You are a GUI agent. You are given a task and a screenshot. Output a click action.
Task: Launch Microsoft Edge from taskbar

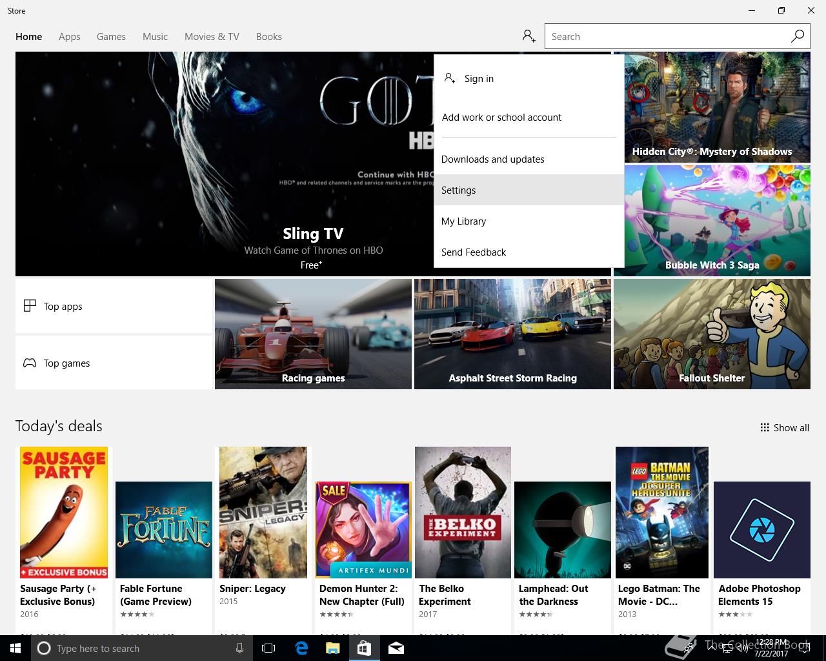pyautogui.click(x=301, y=648)
